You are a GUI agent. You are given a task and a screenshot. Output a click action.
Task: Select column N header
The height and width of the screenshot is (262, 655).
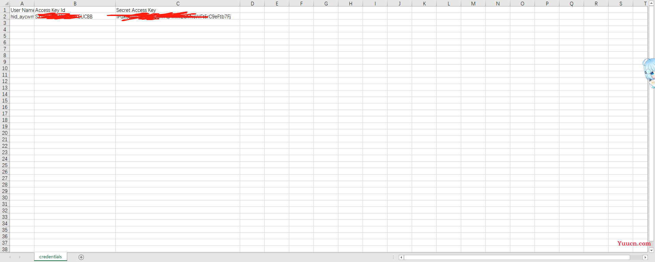[x=498, y=3]
